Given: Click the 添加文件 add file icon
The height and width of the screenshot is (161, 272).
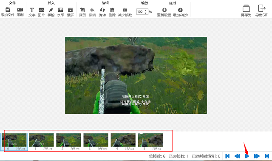Looking at the screenshot, I should [x=8, y=10].
